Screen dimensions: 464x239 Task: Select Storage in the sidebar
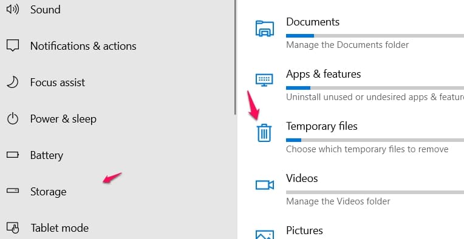coord(48,192)
